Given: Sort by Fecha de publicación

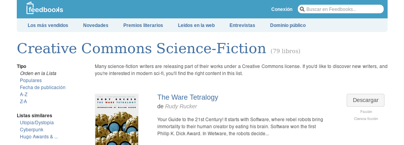Looking at the screenshot, I should click(43, 88).
